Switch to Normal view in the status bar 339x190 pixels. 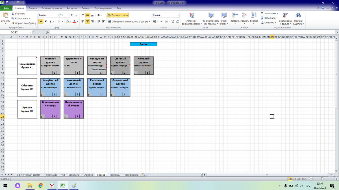(290, 179)
